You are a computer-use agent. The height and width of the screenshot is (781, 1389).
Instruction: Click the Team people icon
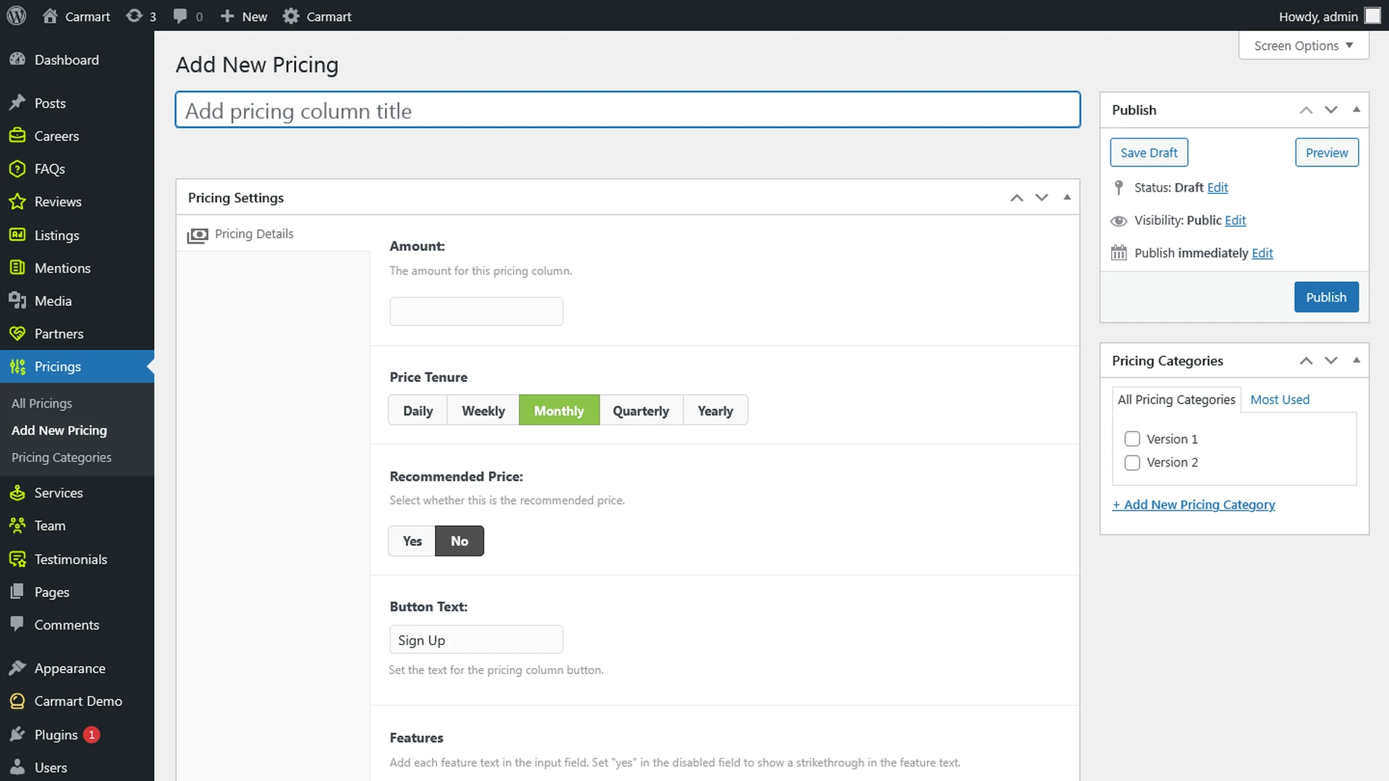[17, 525]
